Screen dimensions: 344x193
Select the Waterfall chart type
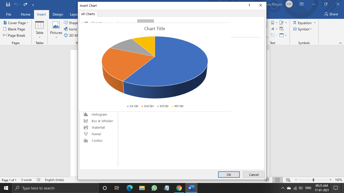(98, 127)
